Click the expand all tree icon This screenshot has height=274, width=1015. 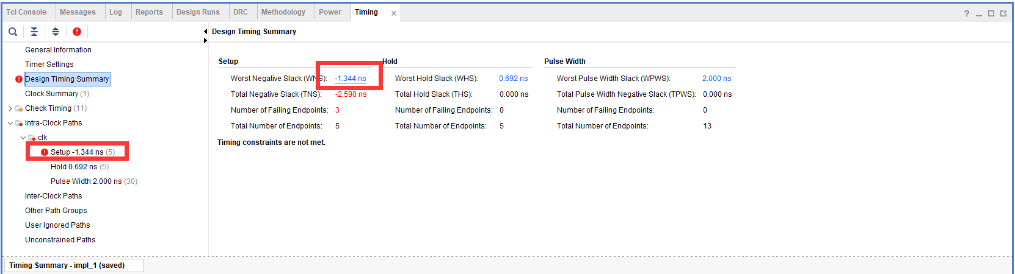pos(56,32)
